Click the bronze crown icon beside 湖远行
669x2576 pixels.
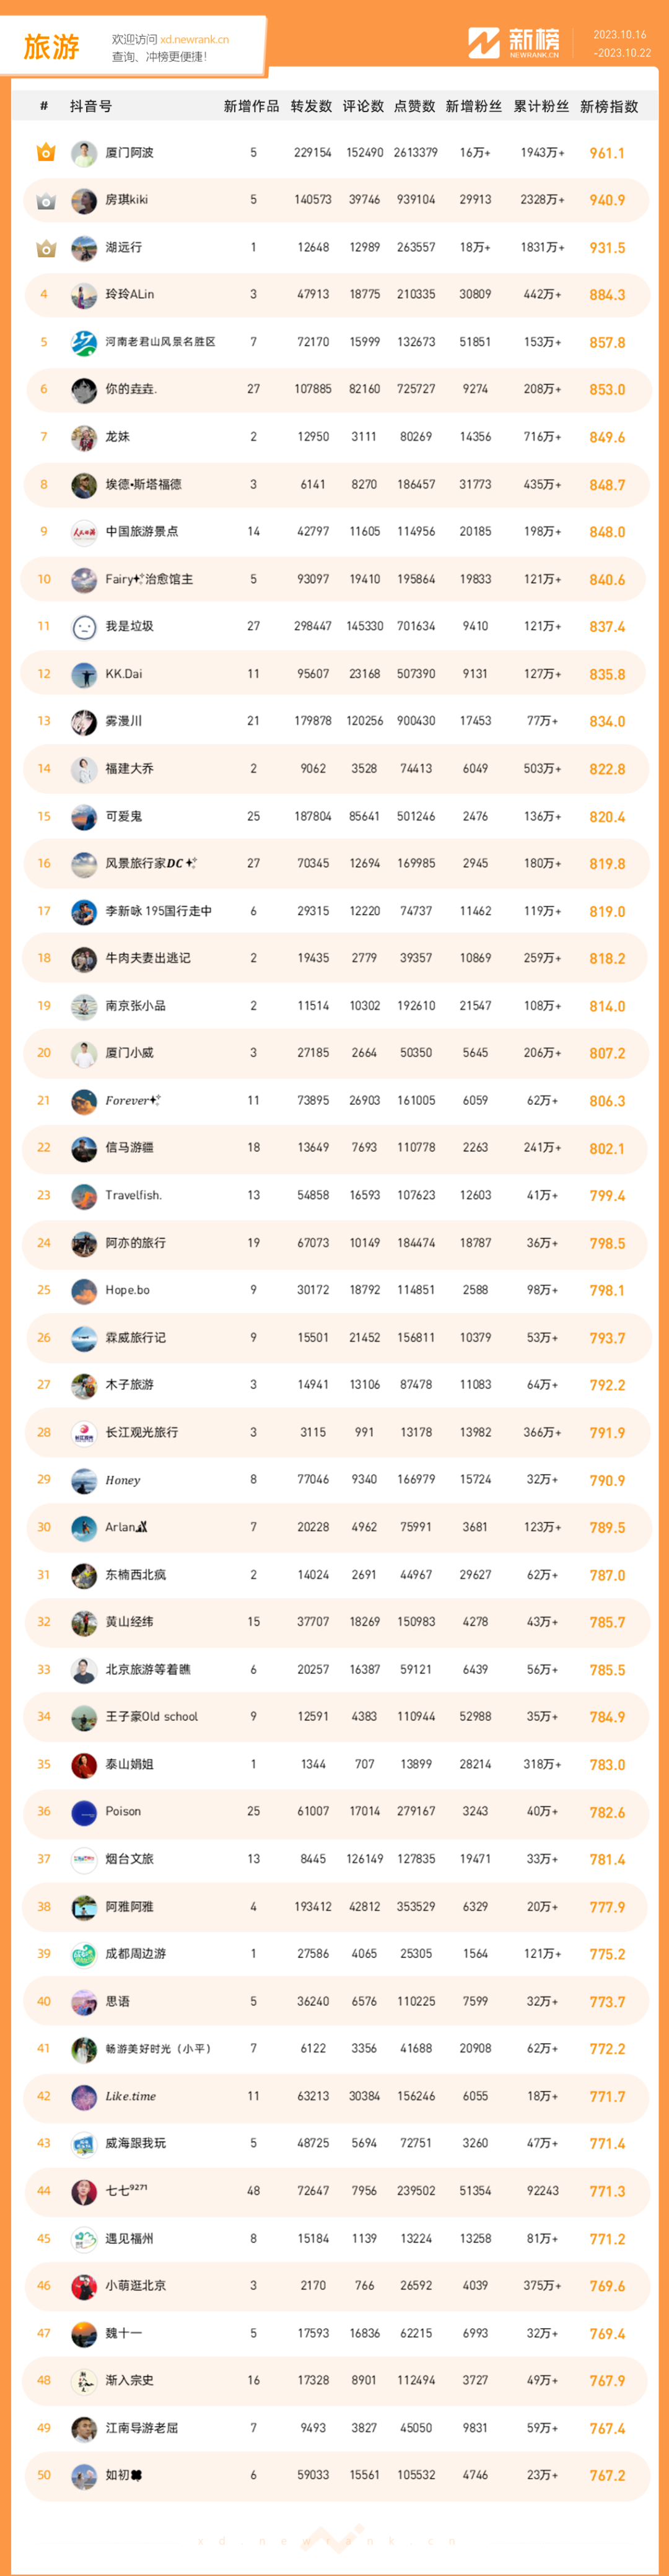tap(45, 248)
